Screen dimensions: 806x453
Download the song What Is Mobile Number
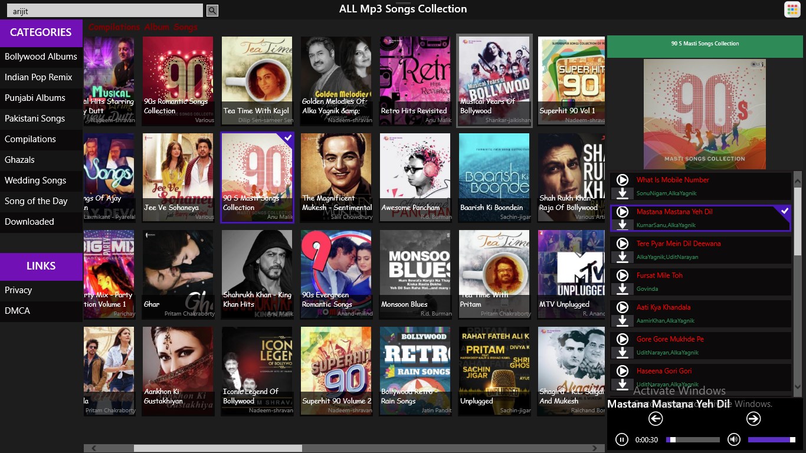(622, 193)
